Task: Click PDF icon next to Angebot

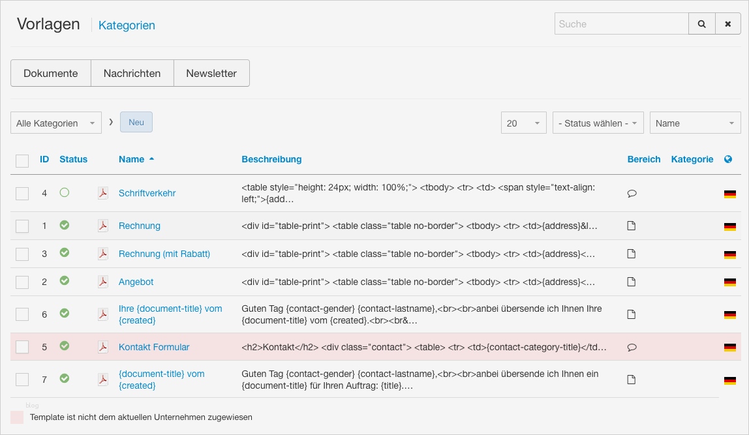Action: pyautogui.click(x=103, y=282)
